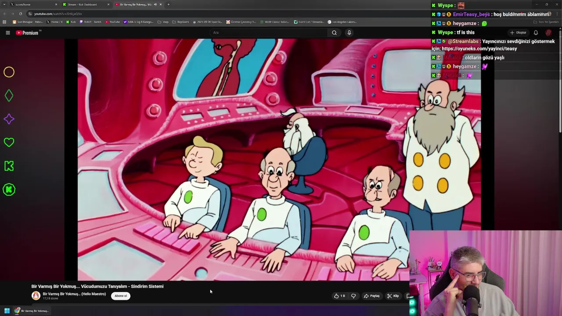Open YouTube notifications bell
Screen dimensions: 562x316
[x=536, y=32]
